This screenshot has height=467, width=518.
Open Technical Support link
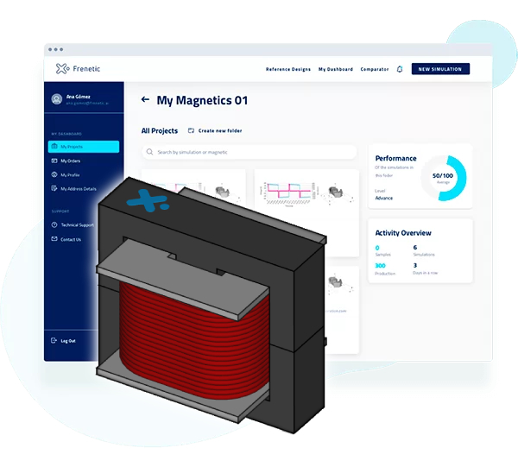click(x=78, y=225)
